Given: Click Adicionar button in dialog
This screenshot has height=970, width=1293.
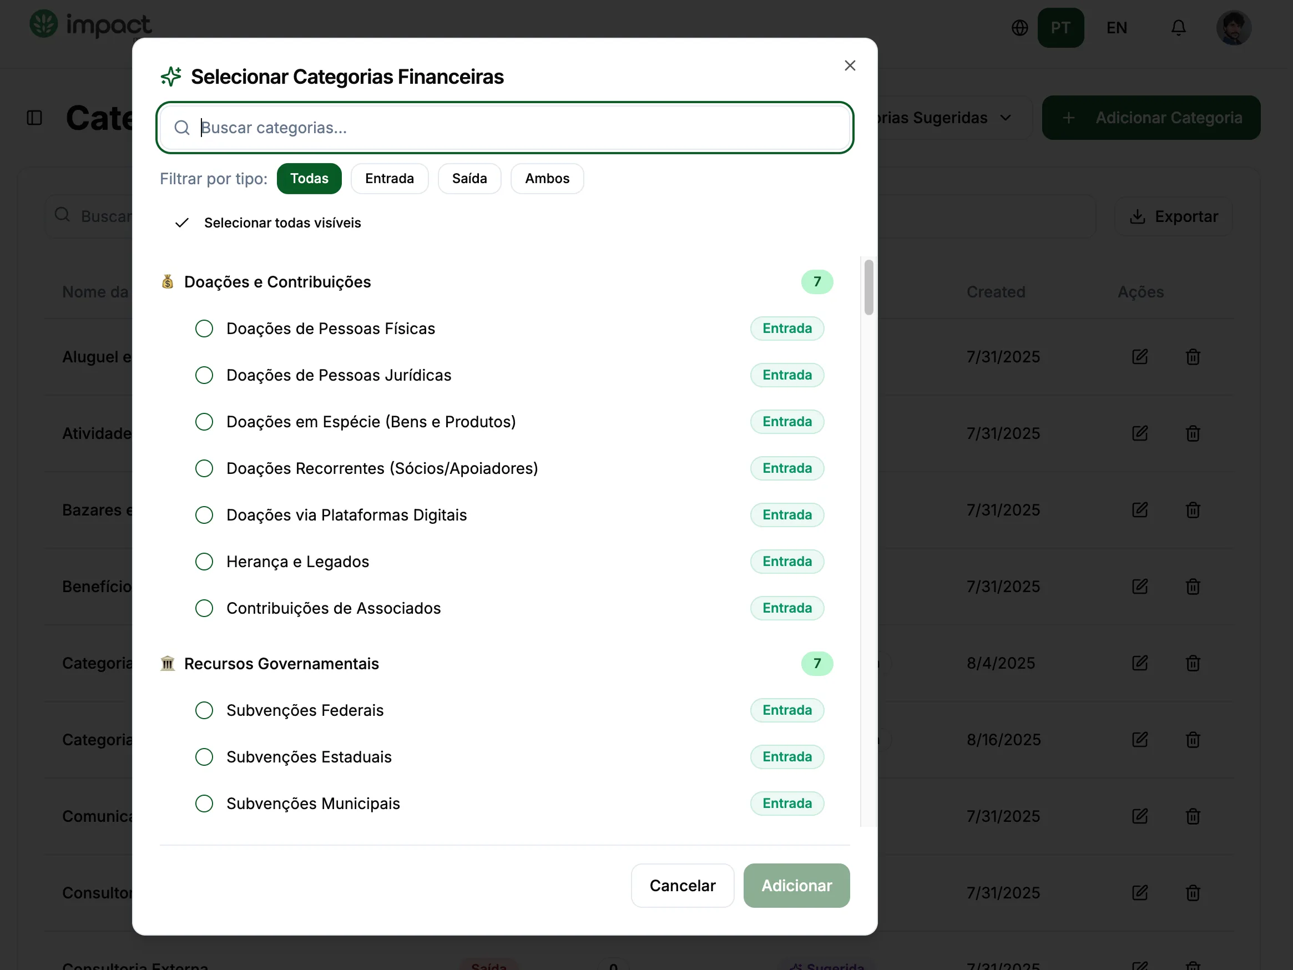Looking at the screenshot, I should pos(796,885).
